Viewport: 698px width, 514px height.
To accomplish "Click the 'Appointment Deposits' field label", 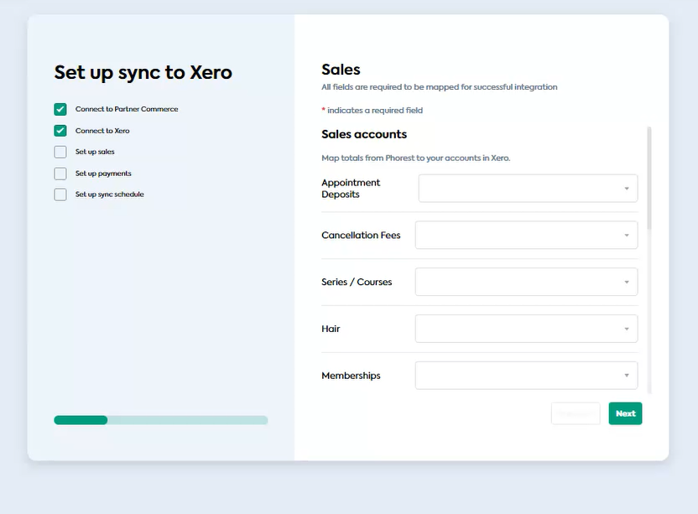I will click(x=351, y=189).
